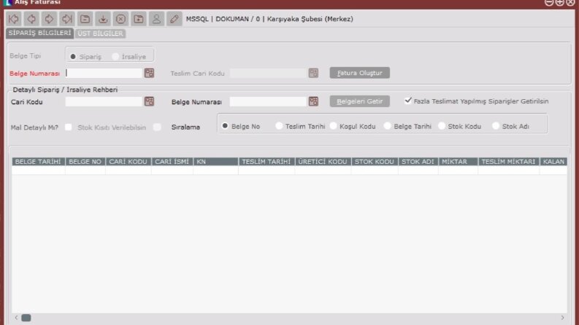Focus the Teslim Cari Kodu input field

268,73
